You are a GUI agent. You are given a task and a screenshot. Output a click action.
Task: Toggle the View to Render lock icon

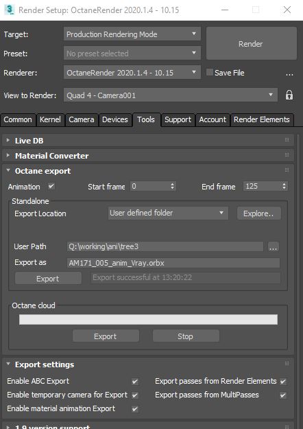coord(289,95)
